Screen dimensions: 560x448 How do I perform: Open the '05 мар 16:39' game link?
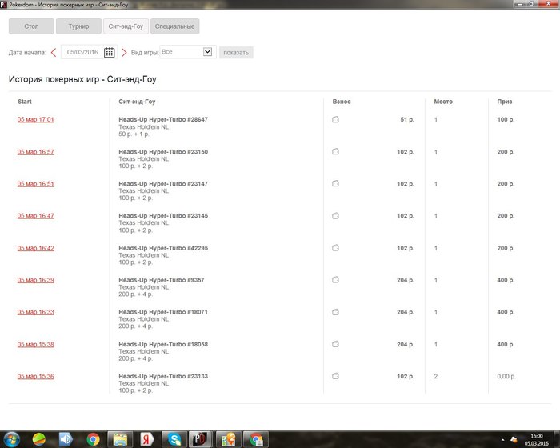click(36, 280)
